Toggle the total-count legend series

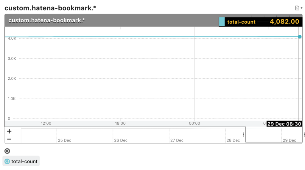[x=21, y=161]
